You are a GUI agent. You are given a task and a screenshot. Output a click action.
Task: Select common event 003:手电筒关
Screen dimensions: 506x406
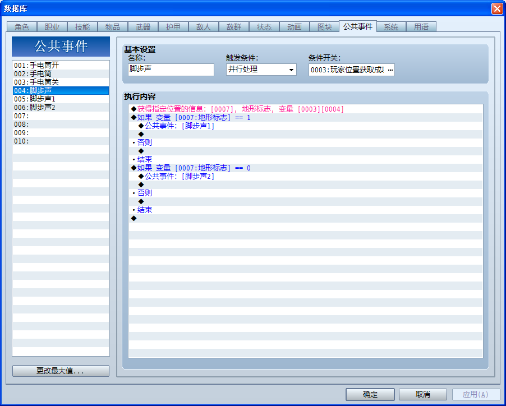[61, 82]
